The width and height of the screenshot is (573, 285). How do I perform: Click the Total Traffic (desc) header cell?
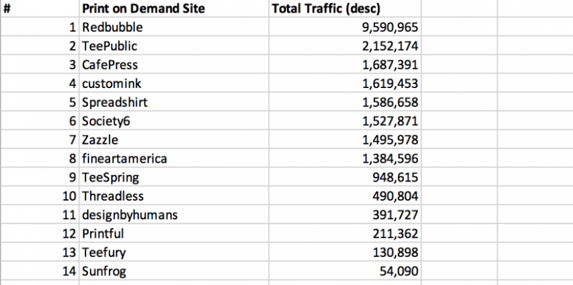click(x=345, y=8)
